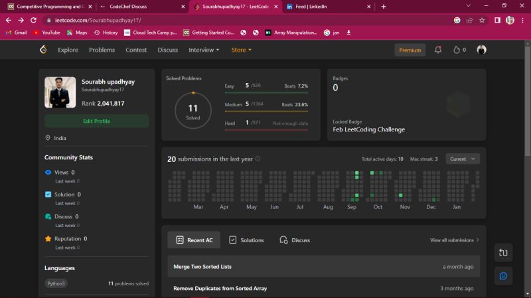Click the floating switch layout icon
531x298 pixels.
(503, 253)
